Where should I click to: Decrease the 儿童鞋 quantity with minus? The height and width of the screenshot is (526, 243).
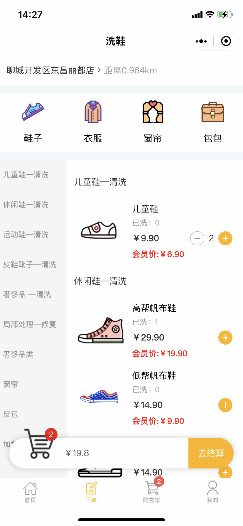pos(197,238)
